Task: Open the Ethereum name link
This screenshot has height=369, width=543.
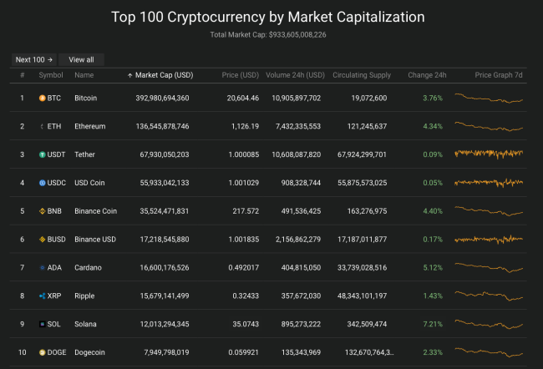Action: (90, 126)
